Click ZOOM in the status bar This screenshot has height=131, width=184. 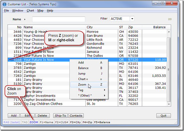click(33, 122)
